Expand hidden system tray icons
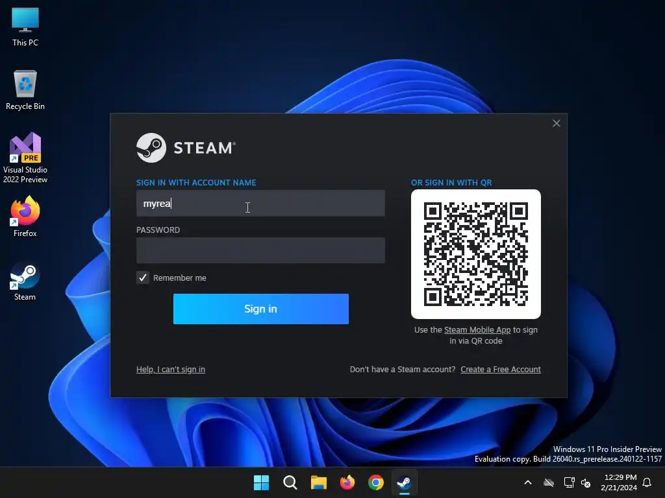Image resolution: width=665 pixels, height=498 pixels. pos(528,482)
